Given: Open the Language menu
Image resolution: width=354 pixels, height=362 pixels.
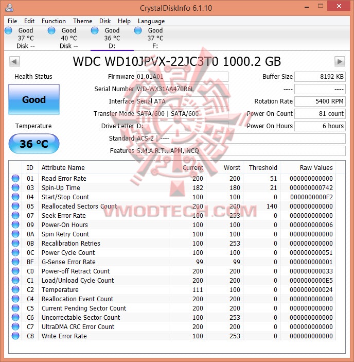Looking at the screenshot, I should 151,21.
